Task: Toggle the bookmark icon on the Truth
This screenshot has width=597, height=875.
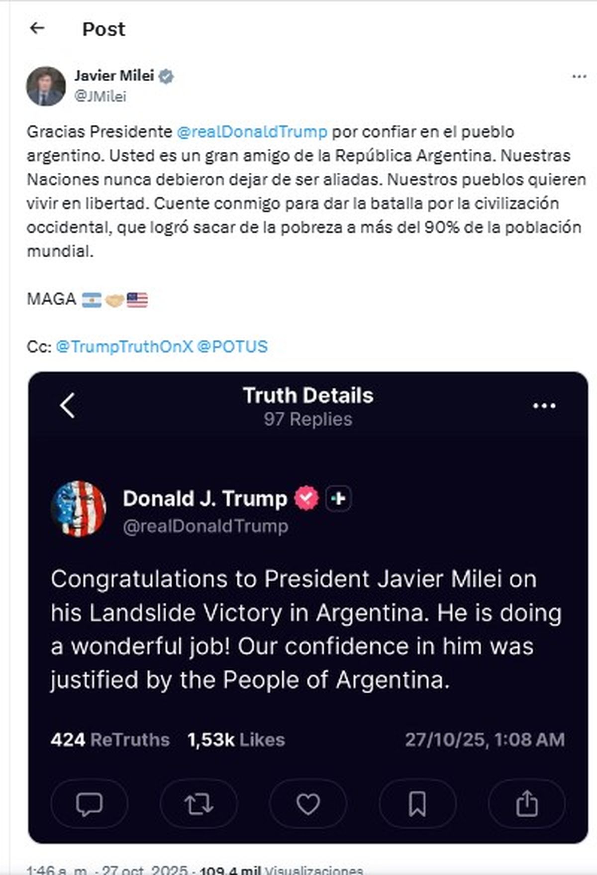Action: tap(417, 804)
